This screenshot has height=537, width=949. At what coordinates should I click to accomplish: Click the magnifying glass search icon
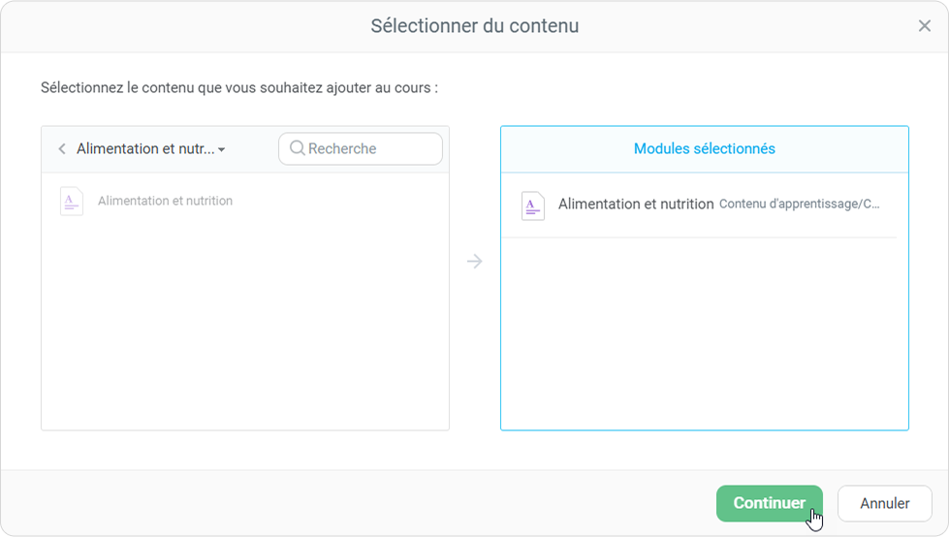pos(297,148)
